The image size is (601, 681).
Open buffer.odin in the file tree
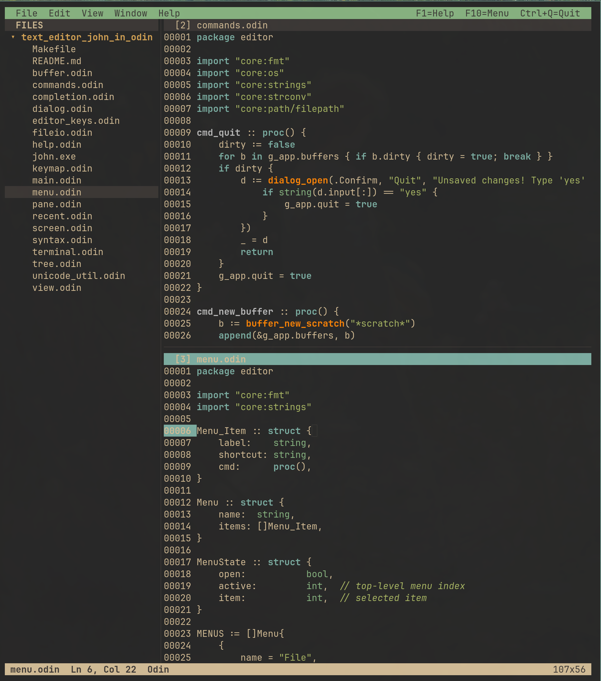tap(62, 73)
